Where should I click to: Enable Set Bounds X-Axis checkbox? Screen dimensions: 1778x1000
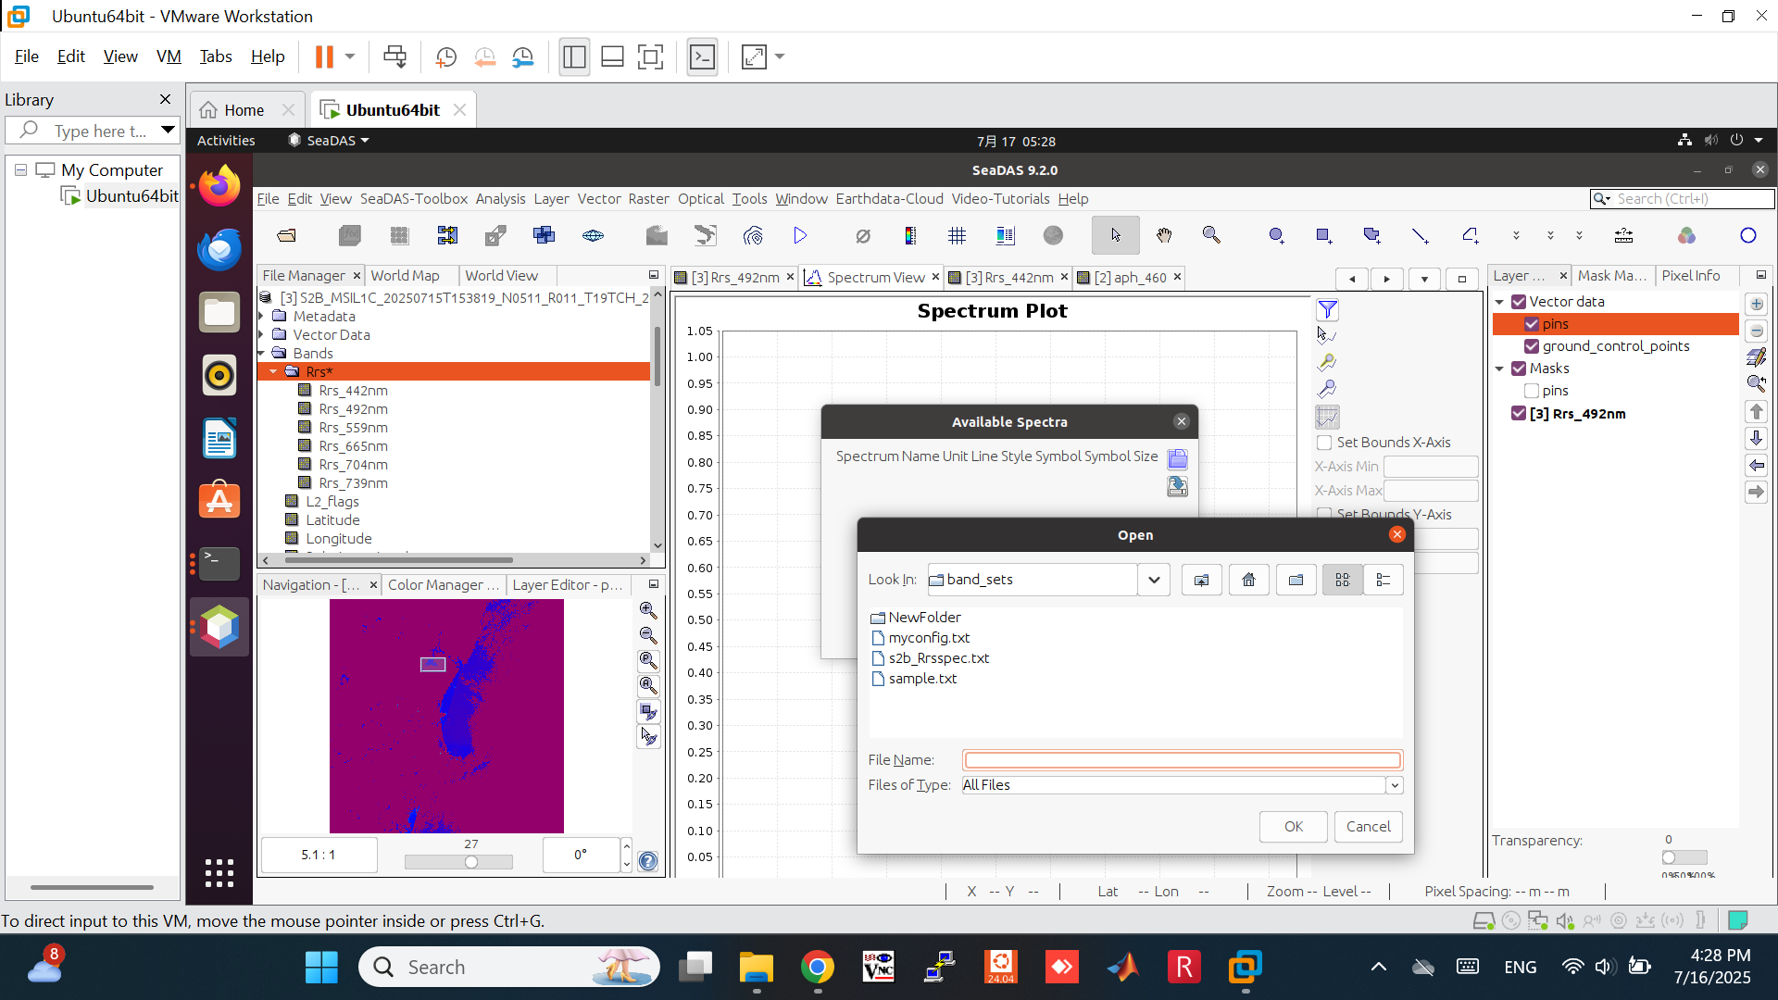[1324, 443]
